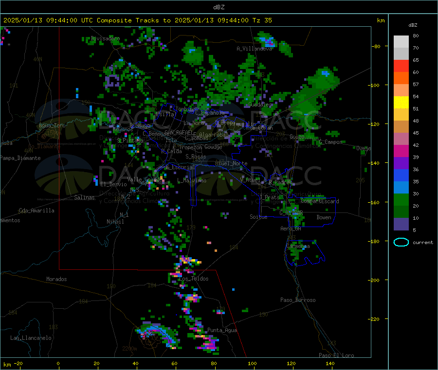
Task: Click the C_Campos location label
Action: click(x=330, y=142)
